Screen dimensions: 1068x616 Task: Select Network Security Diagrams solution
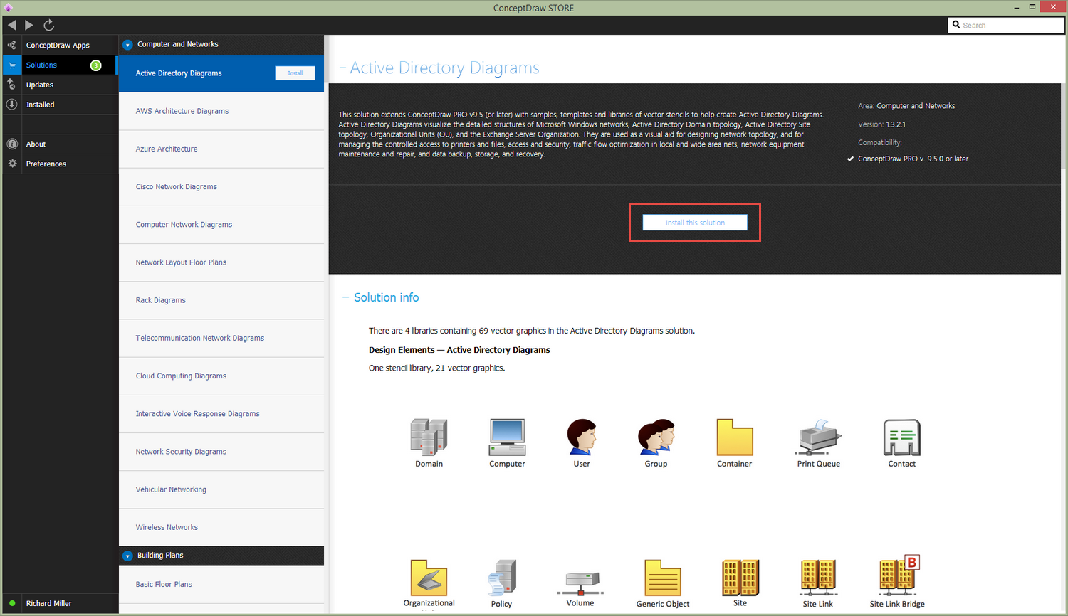(221, 452)
